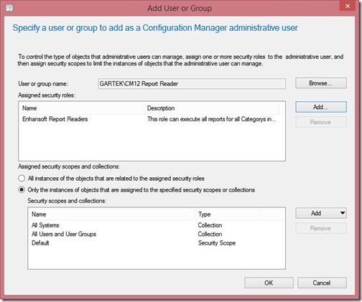The image size is (362, 302).
Task: Click the dialog icon in the title bar
Action: pos(9,8)
